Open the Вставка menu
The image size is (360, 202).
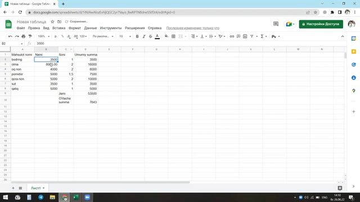click(x=58, y=28)
